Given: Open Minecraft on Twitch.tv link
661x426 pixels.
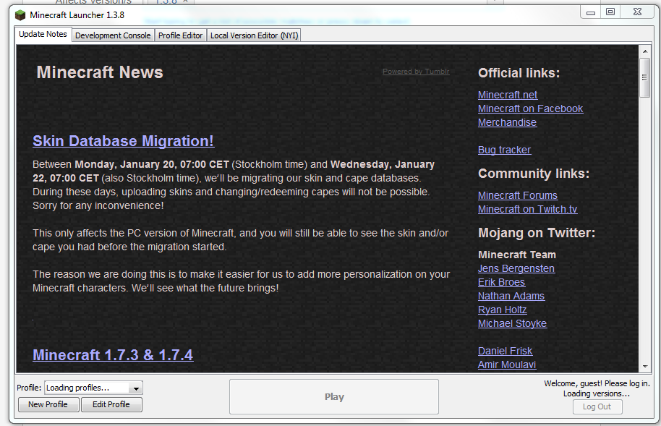Looking at the screenshot, I should (x=527, y=209).
